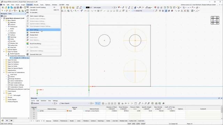Screen dimensions: 223x125
Task: Open Result Smoothing menu entry
Action: point(43,43)
